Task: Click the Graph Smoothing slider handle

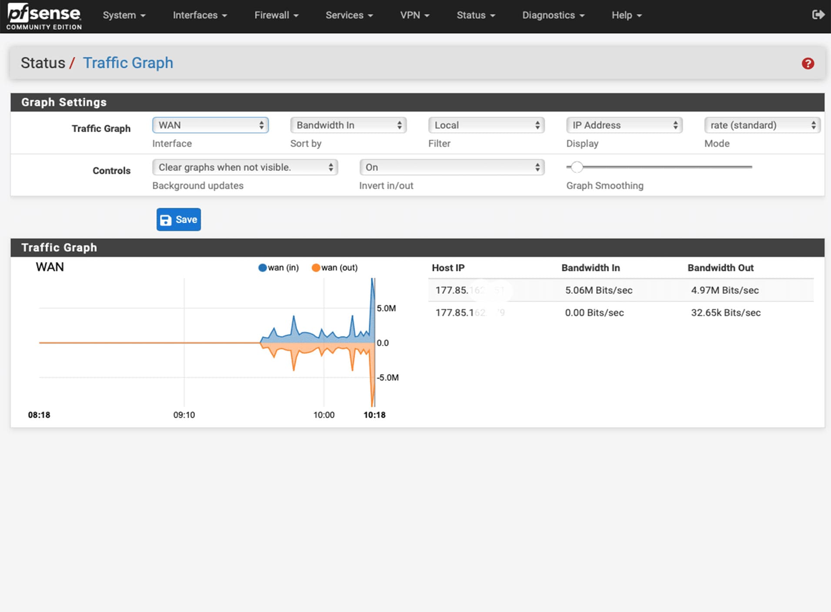Action: coord(577,167)
